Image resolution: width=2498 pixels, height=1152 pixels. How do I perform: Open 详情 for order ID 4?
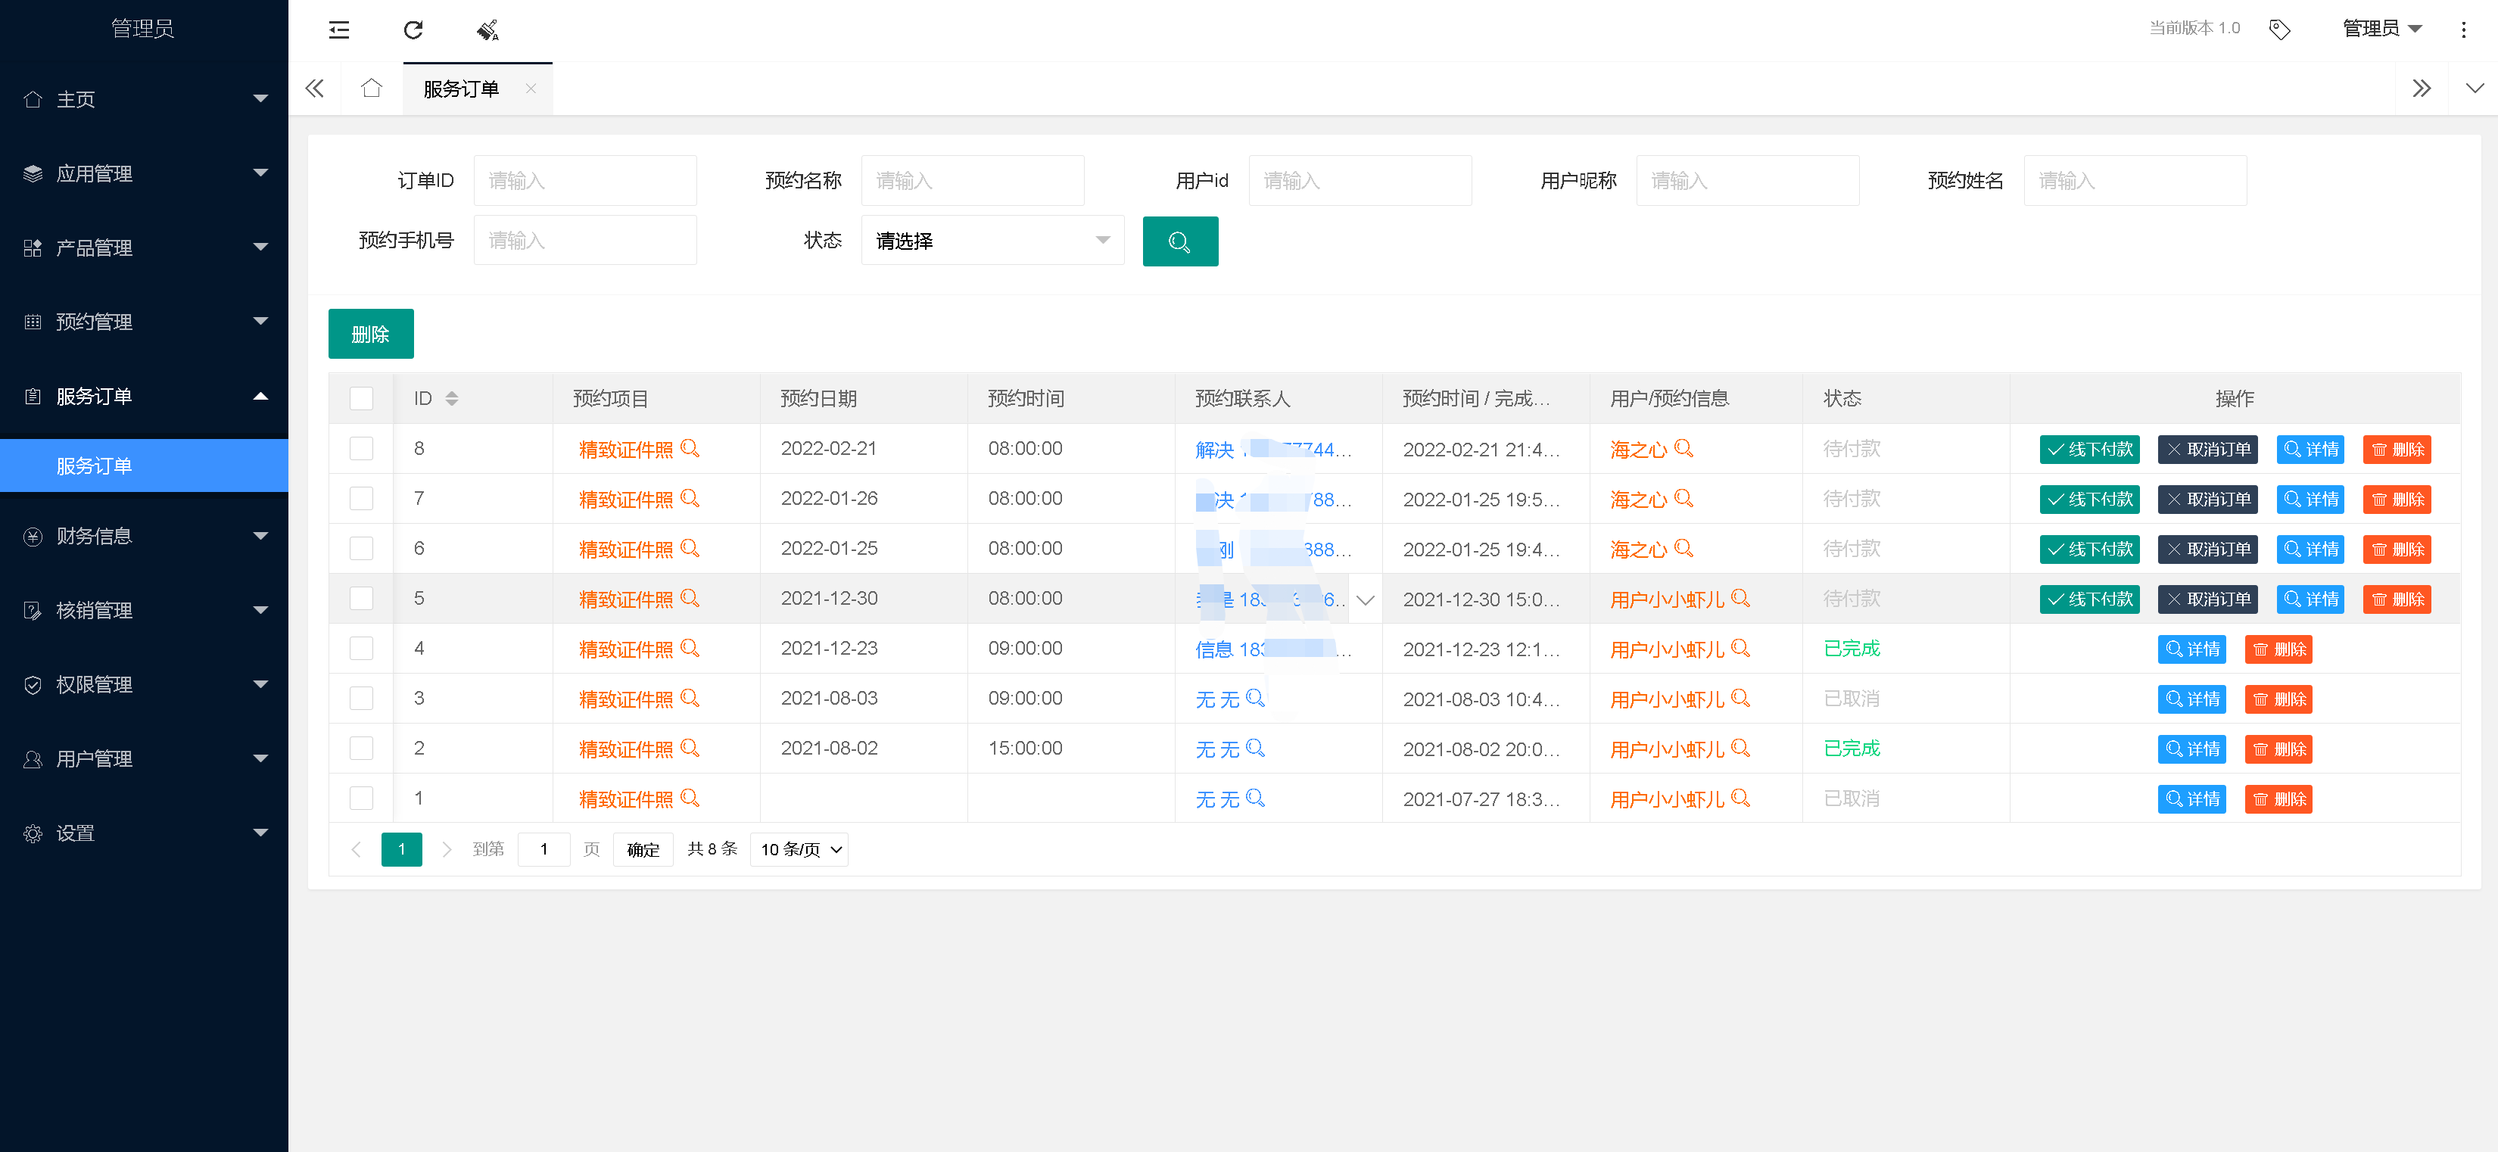2191,649
